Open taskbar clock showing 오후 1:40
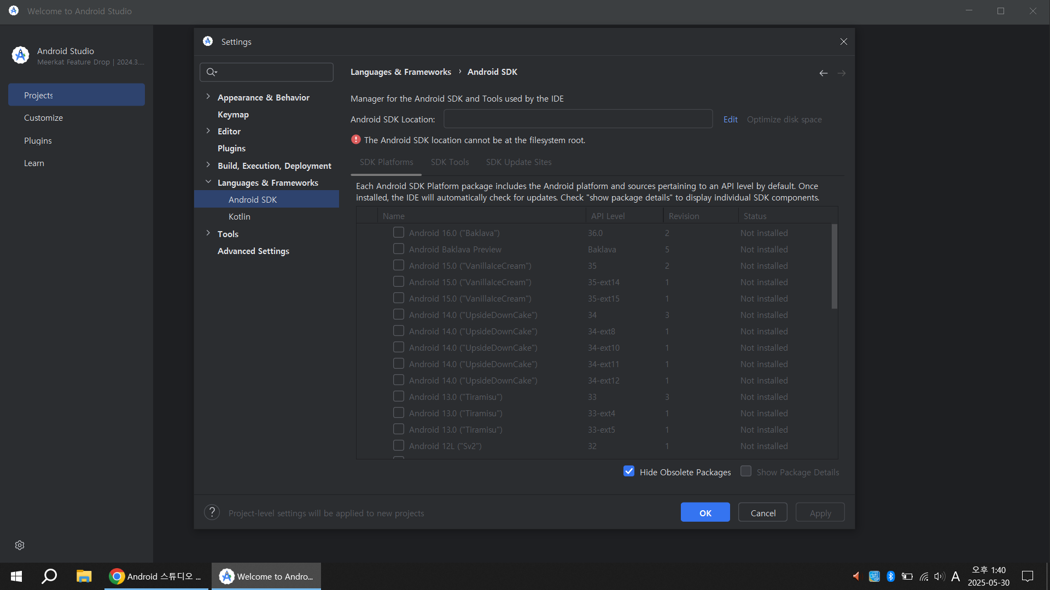The image size is (1050, 590). pyautogui.click(x=989, y=576)
